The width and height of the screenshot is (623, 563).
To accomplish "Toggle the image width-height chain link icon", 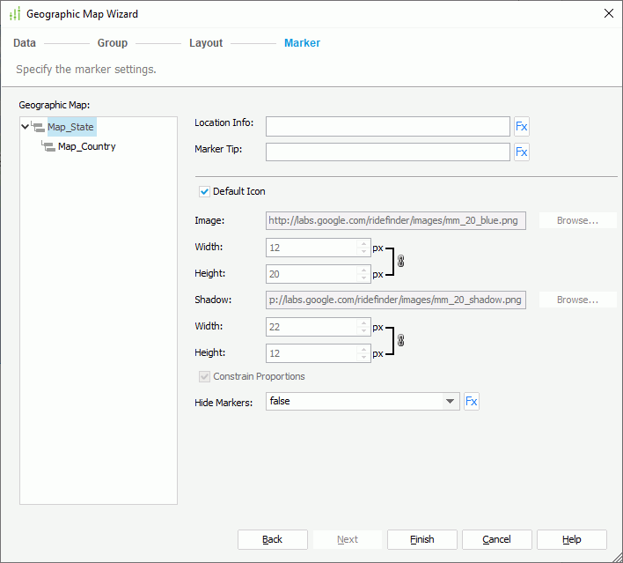I will point(401,262).
